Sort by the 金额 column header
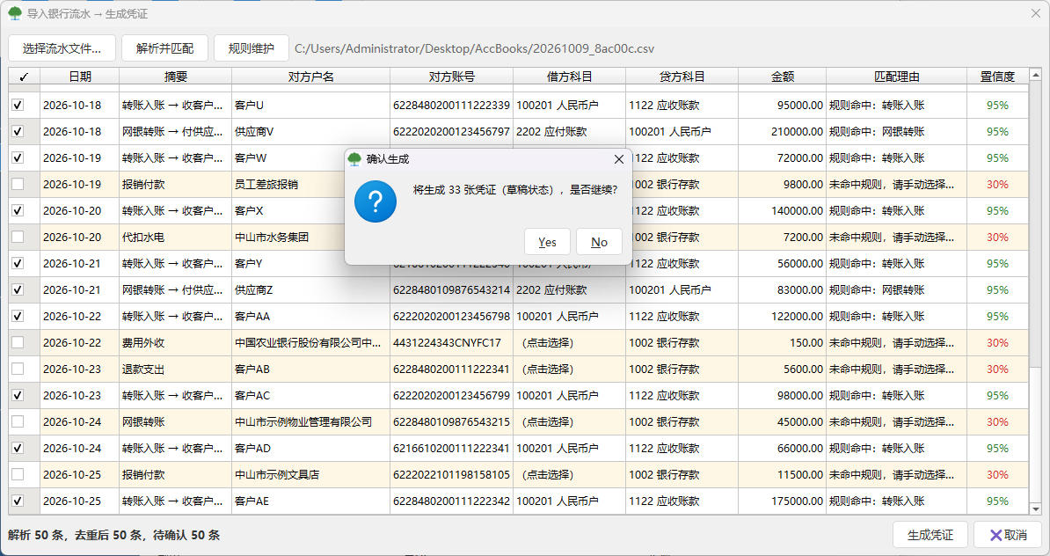The height and width of the screenshot is (556, 1050). [782, 77]
